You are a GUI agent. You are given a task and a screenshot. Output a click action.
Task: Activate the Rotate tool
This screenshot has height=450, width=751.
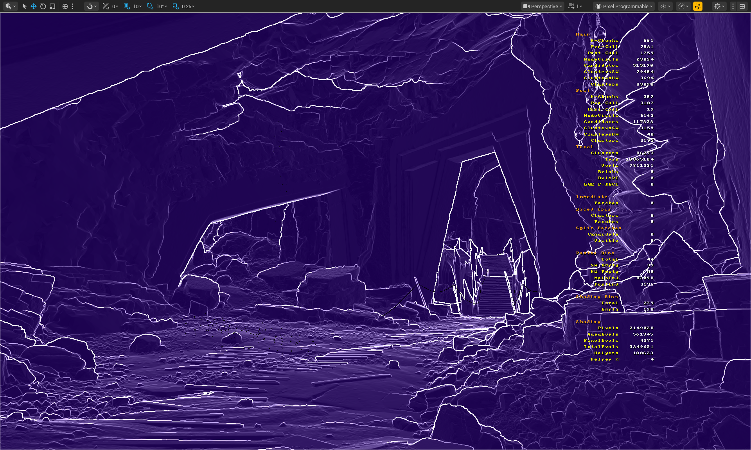(43, 6)
